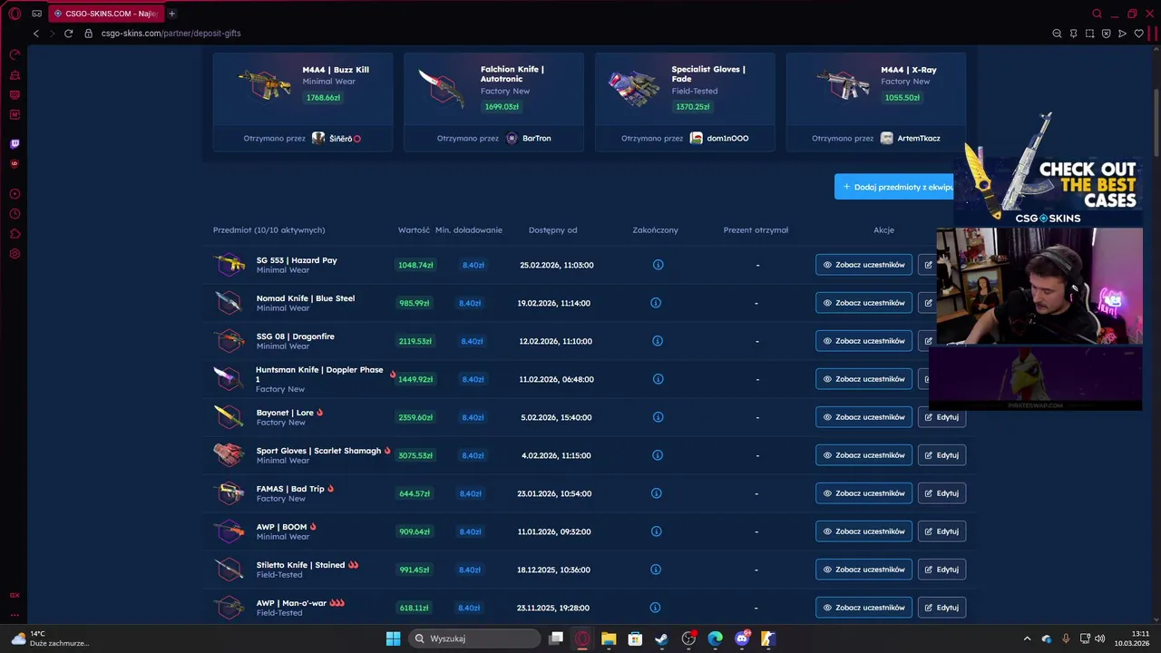
Task: Open Flow send arrow icon
Action: [x=1122, y=34]
